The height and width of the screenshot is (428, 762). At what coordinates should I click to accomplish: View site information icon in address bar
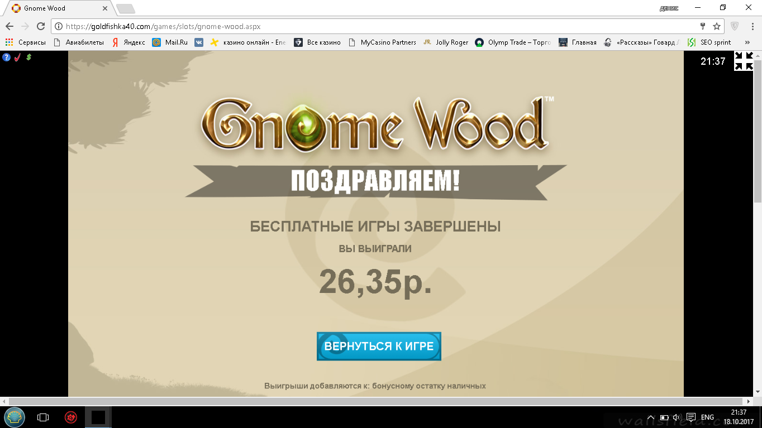point(59,26)
